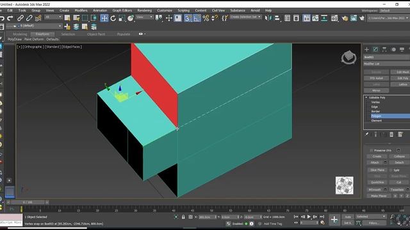
Task: Open Select by Name list icon
Action: pos(76,18)
